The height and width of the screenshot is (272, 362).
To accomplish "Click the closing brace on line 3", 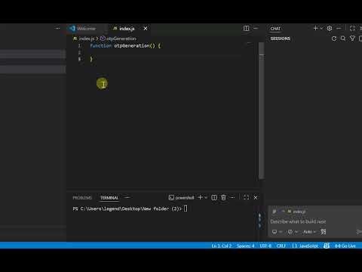I will tap(91, 59).
